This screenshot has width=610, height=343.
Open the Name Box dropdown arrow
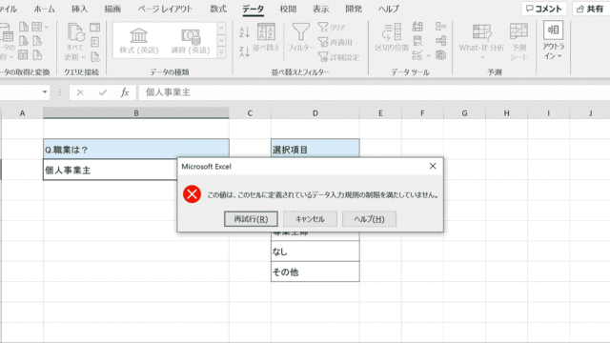[x=45, y=92]
